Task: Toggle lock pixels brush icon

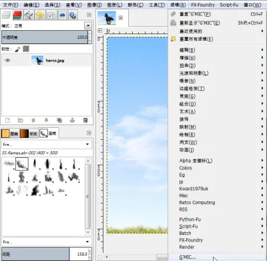Action: [17, 49]
